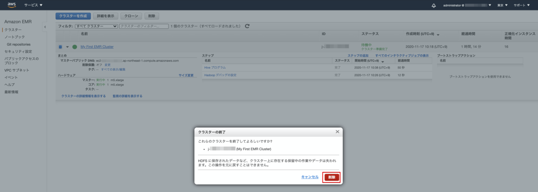
Task: Click キャンセル in the termination dialog
Action: [310, 177]
